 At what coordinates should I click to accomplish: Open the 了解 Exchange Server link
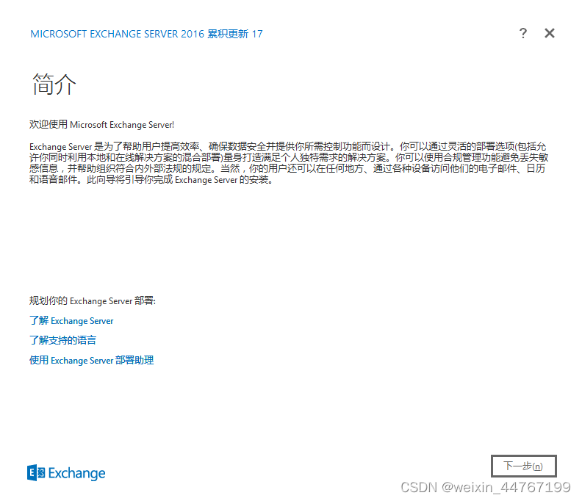(71, 320)
